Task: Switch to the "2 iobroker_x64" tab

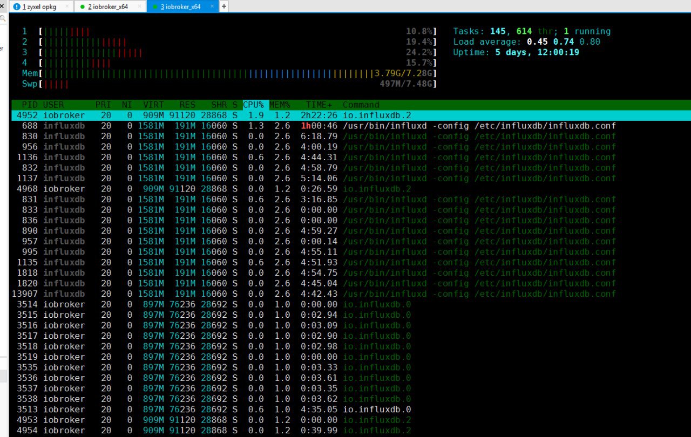Action: tap(110, 6)
